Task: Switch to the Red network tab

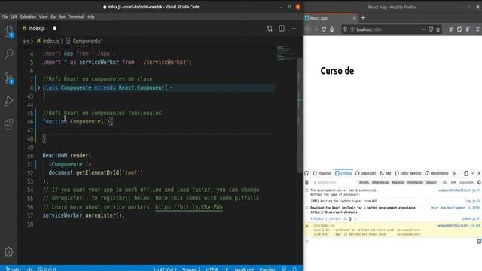Action: 385,173
